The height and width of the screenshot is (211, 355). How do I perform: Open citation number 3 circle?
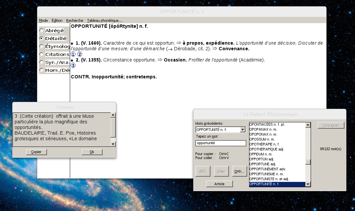(x=73, y=66)
